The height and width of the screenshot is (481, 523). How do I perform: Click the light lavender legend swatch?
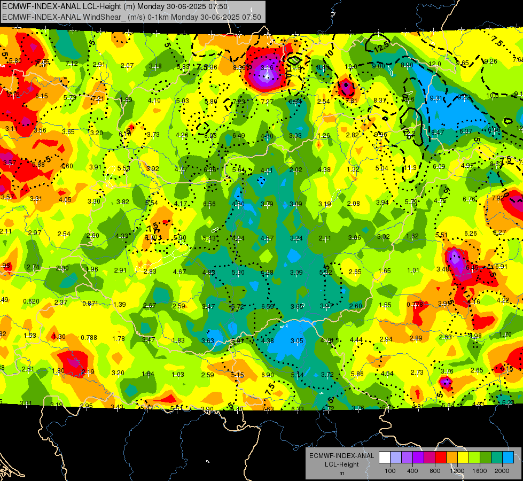pos(395,457)
